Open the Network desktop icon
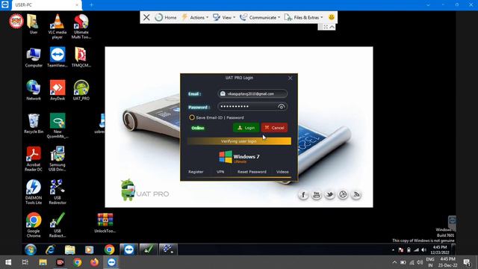This screenshot has height=269, width=478. click(34, 90)
